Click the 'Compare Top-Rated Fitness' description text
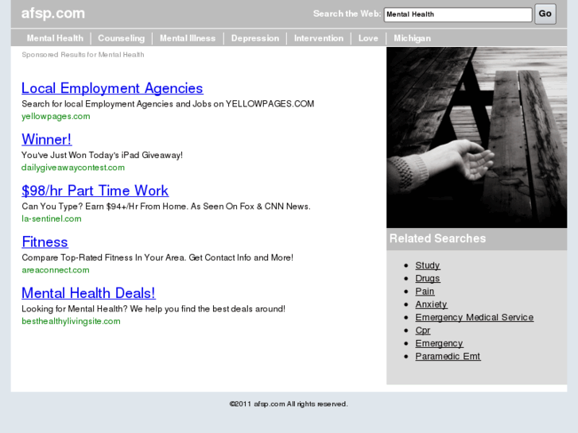 (x=157, y=257)
